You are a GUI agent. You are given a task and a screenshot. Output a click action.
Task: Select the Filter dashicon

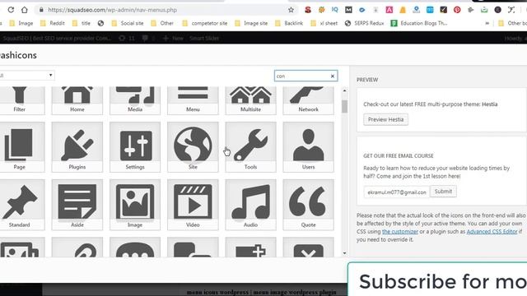(x=19, y=100)
